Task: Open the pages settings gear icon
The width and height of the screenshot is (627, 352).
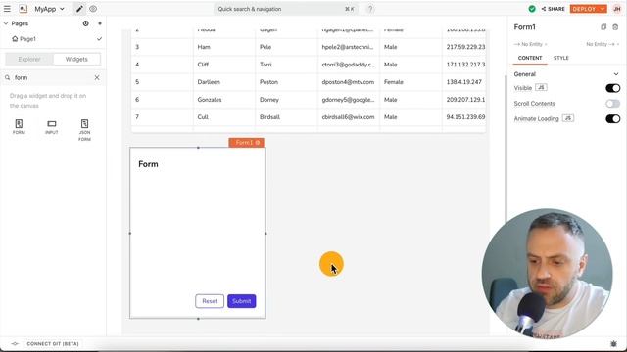Action: [x=85, y=23]
